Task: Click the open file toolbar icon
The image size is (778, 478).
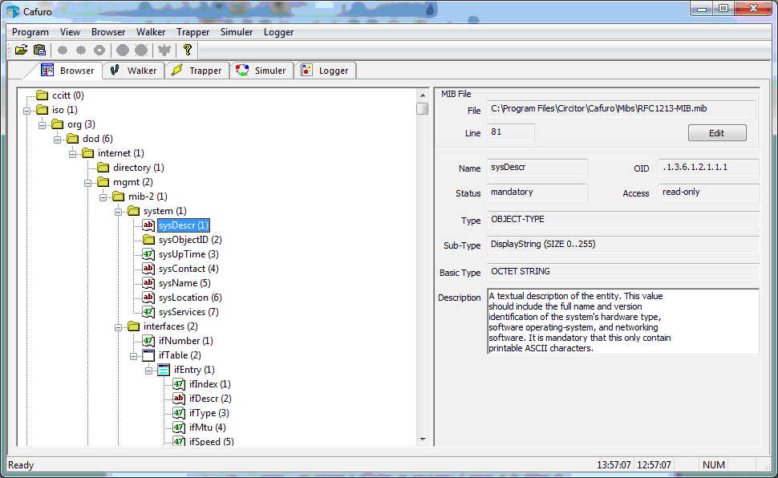Action: (x=21, y=50)
